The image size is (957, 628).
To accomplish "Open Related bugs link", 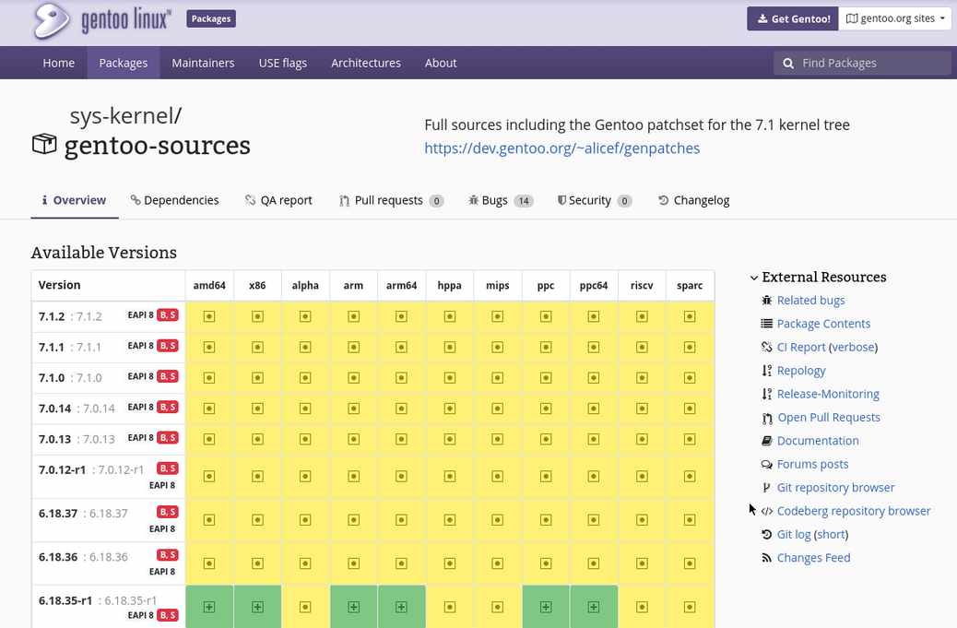I will click(810, 301).
